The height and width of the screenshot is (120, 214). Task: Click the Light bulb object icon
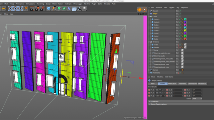(x=85, y=9)
